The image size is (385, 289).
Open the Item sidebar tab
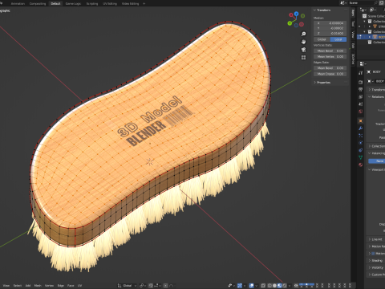(353, 12)
